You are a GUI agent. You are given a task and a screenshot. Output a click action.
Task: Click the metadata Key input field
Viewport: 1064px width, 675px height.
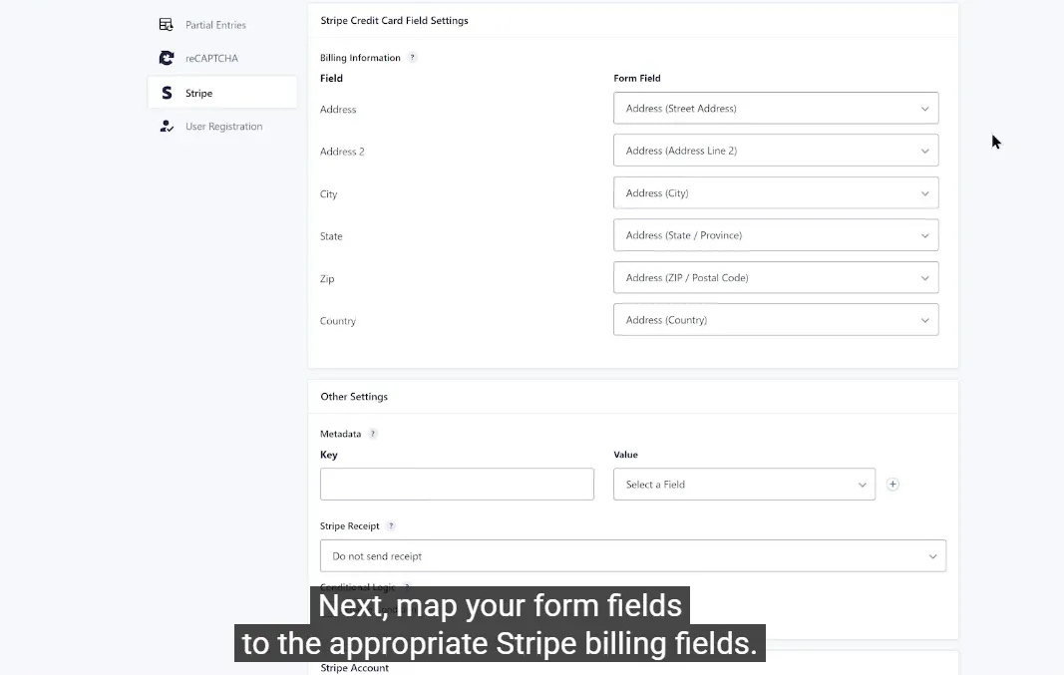457,485
